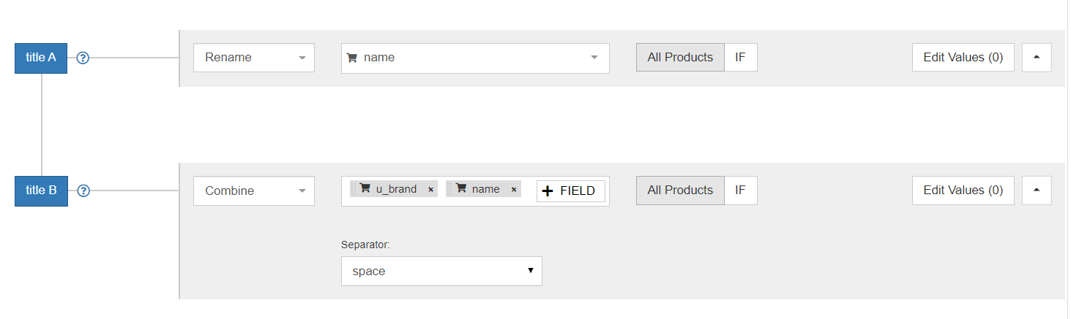The height and width of the screenshot is (319, 1071).
Task: Remove the name chip from Combine fields
Action: point(514,190)
